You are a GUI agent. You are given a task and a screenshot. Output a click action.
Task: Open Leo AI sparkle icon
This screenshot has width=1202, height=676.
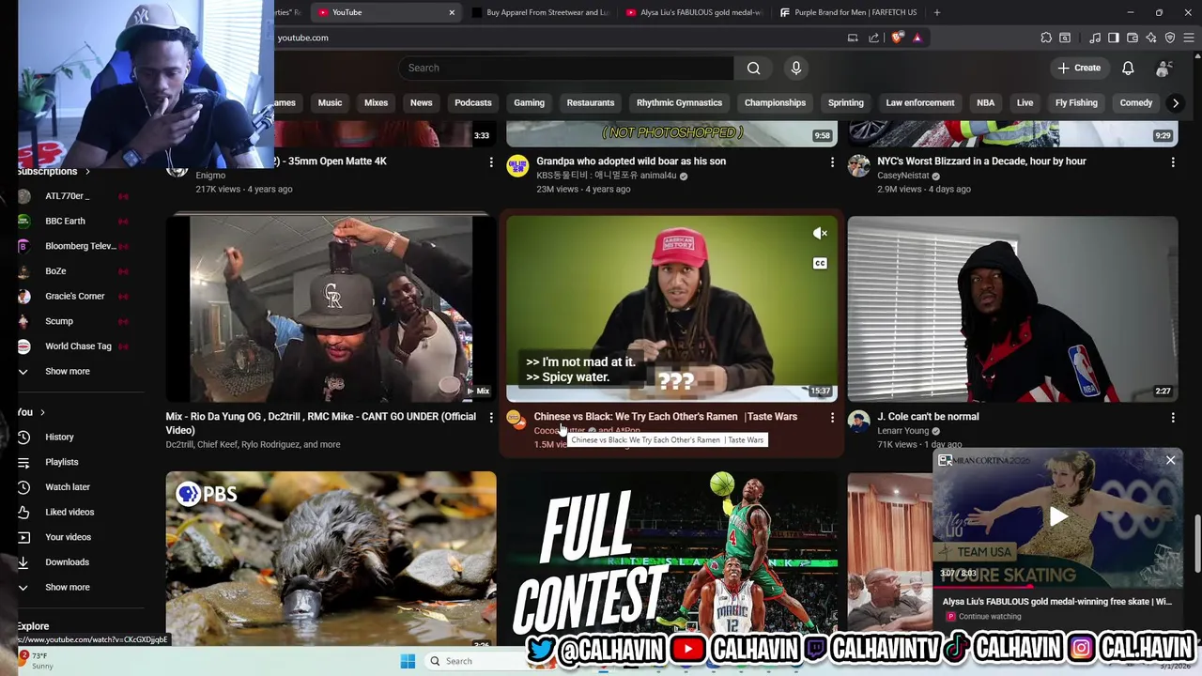tap(1151, 38)
